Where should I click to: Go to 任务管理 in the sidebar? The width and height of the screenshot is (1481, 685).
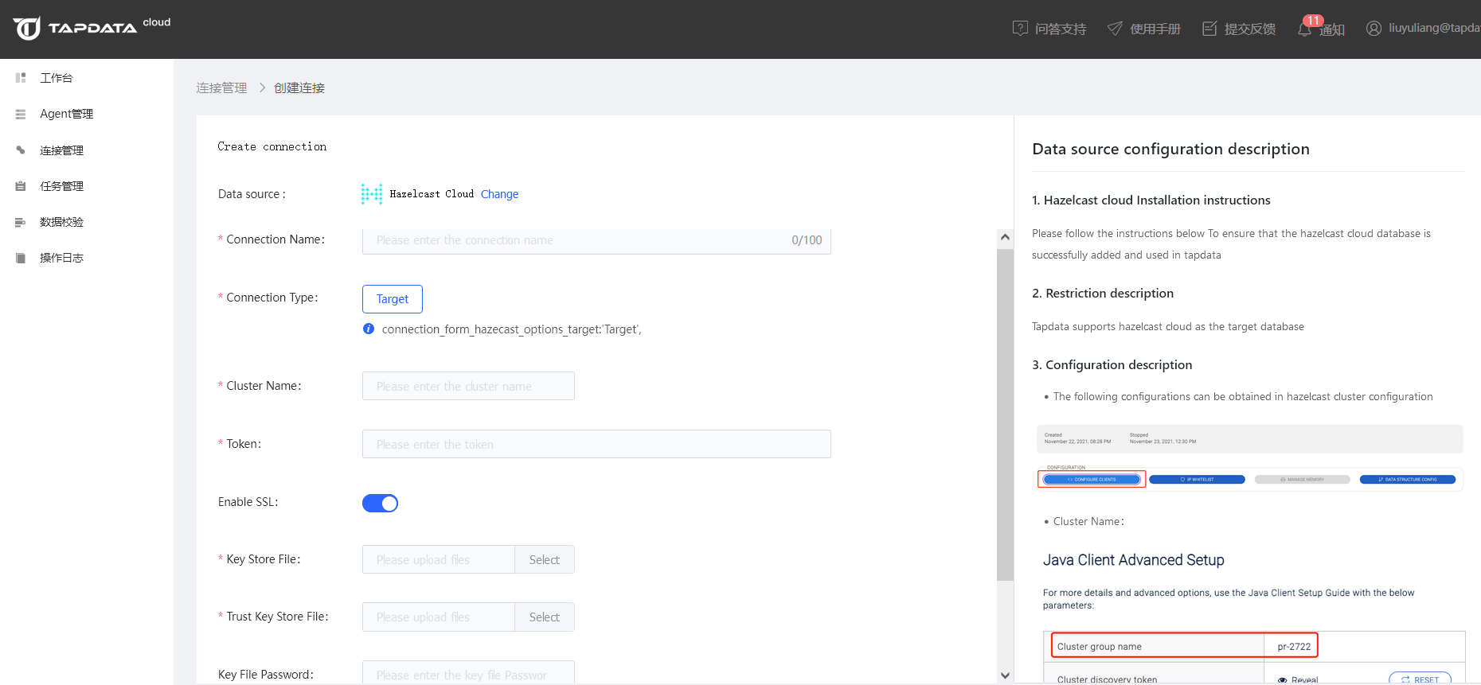pos(61,186)
